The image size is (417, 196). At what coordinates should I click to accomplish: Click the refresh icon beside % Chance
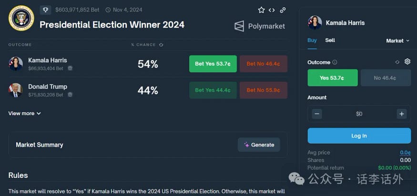point(161,45)
